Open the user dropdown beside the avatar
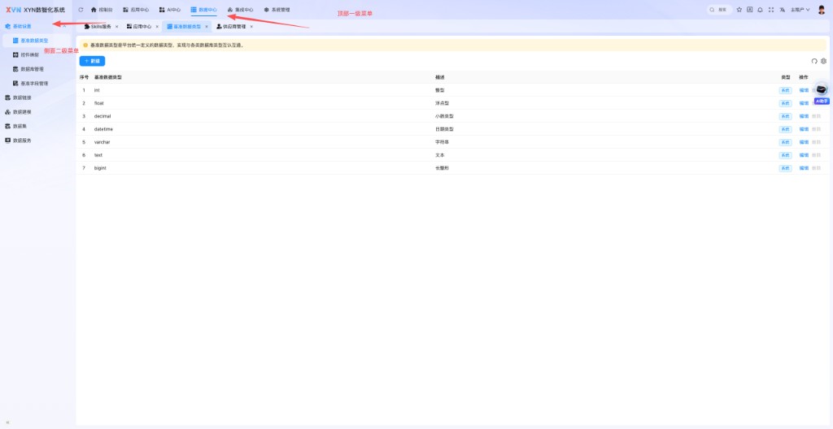 coord(800,10)
